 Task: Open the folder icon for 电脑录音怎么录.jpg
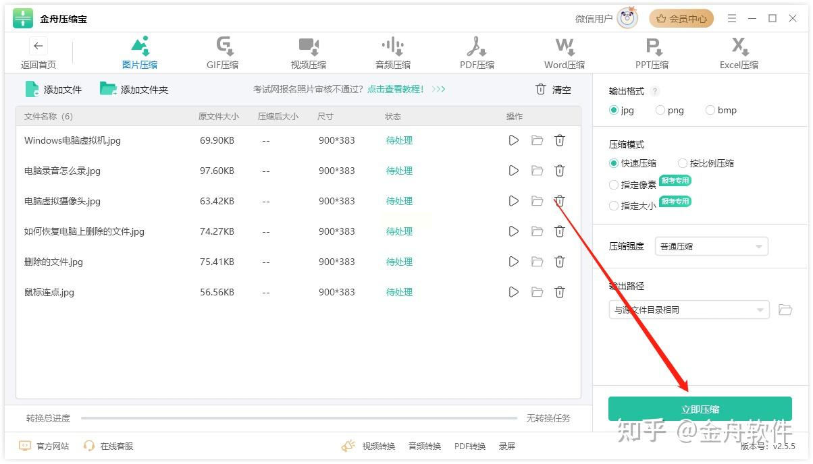click(x=537, y=171)
